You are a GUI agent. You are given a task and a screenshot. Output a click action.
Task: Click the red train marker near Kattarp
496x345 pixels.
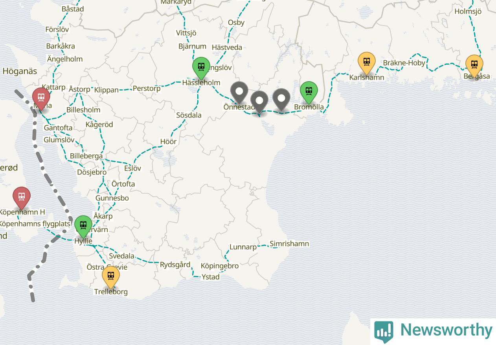coord(41,99)
